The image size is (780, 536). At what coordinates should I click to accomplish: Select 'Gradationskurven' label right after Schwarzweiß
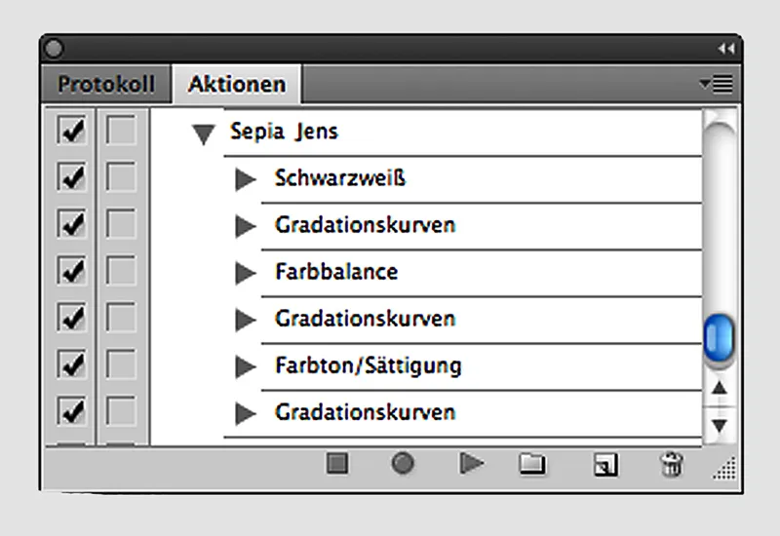coord(366,225)
